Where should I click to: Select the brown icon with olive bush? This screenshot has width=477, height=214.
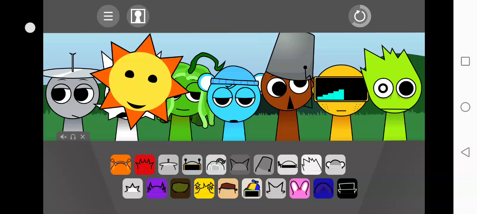tap(180, 188)
